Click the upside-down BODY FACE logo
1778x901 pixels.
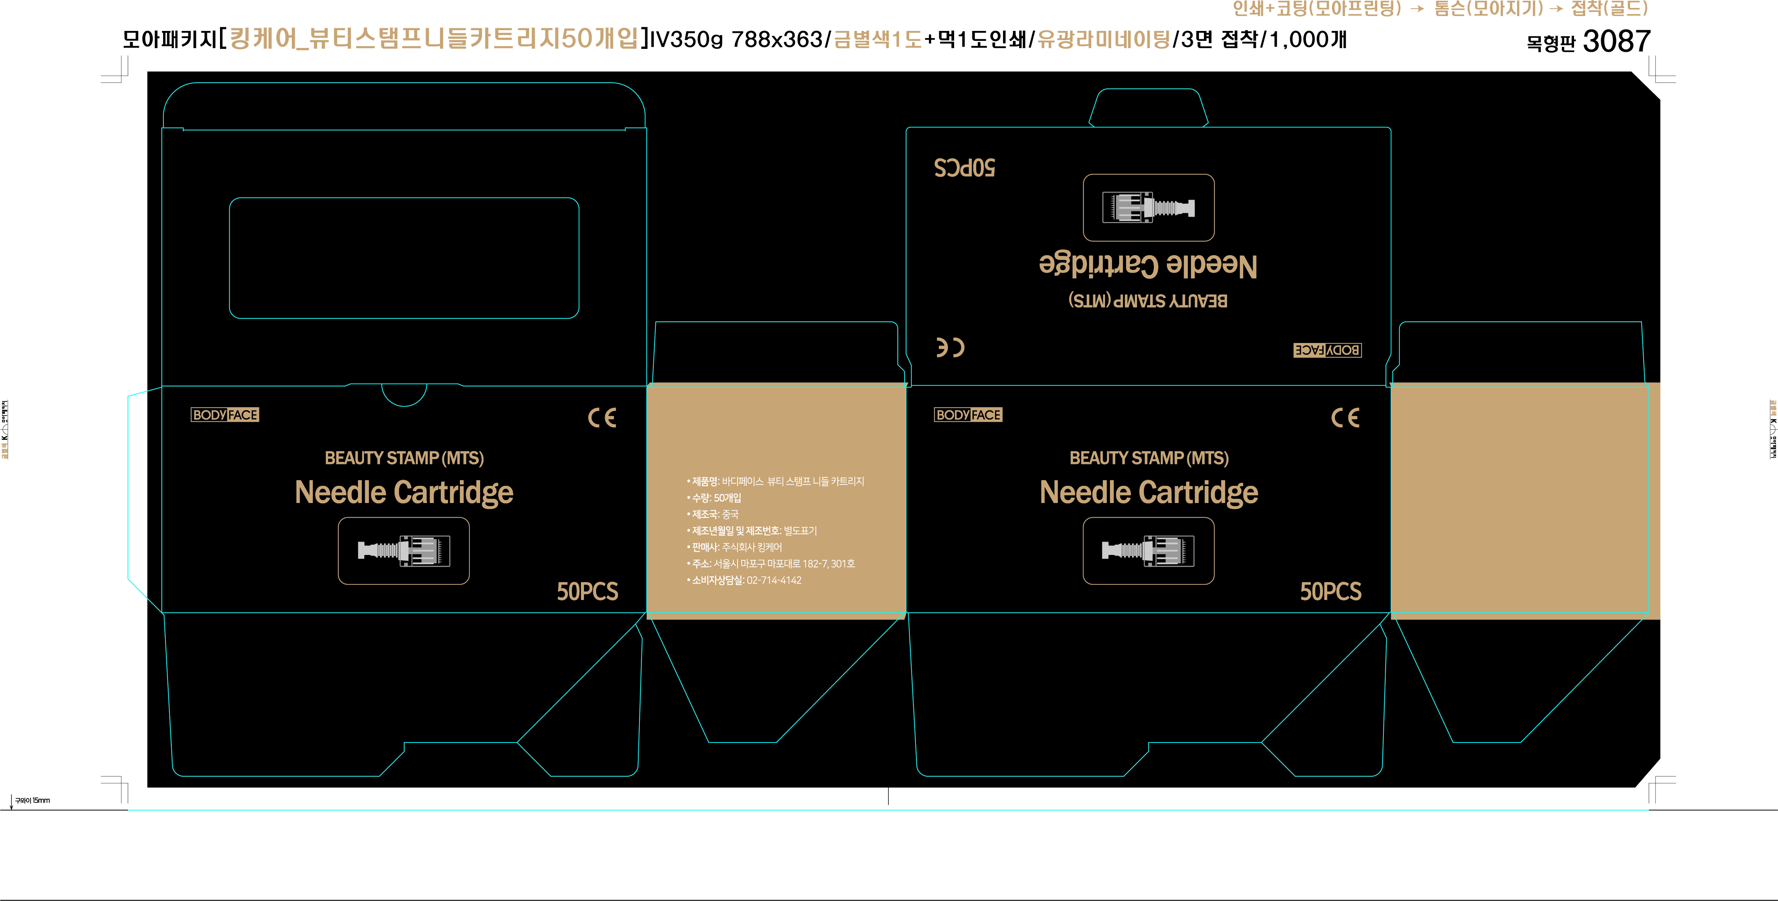[1327, 350]
